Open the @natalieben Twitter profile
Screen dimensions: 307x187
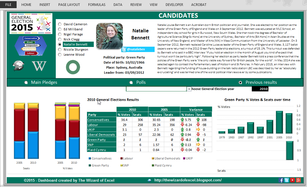pyautogui.click(x=138, y=49)
